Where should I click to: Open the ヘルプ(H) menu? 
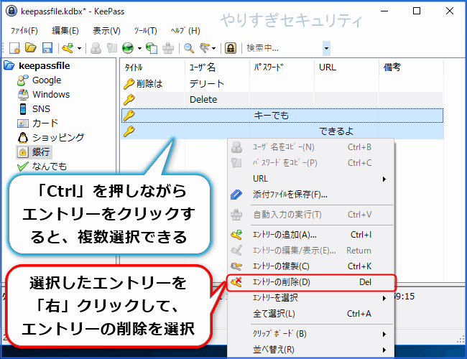(185, 31)
